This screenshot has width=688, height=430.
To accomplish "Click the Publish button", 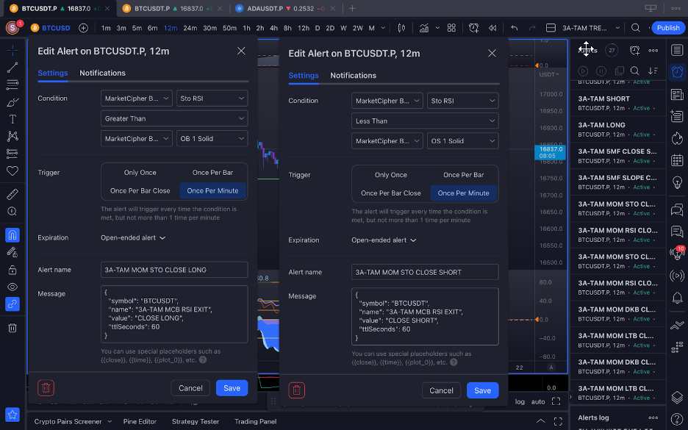I will coord(668,28).
